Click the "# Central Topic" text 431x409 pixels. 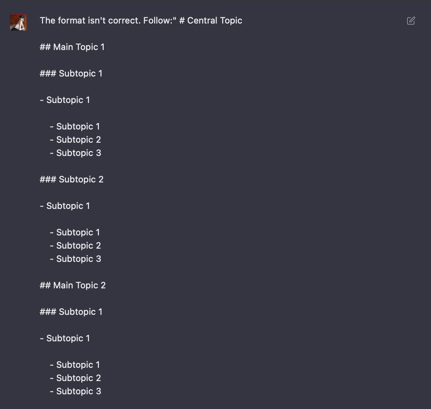tap(211, 21)
